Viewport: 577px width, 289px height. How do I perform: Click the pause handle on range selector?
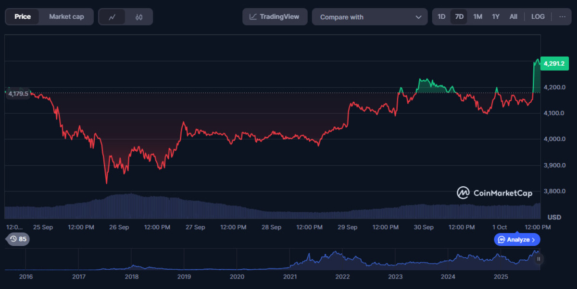click(x=539, y=259)
